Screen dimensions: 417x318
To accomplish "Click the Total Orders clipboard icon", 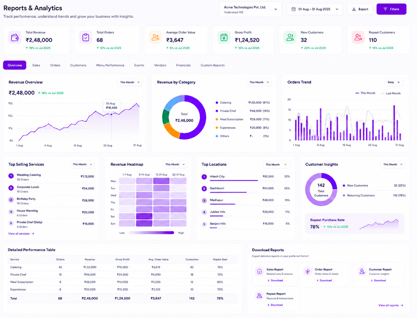I will coord(86,37).
